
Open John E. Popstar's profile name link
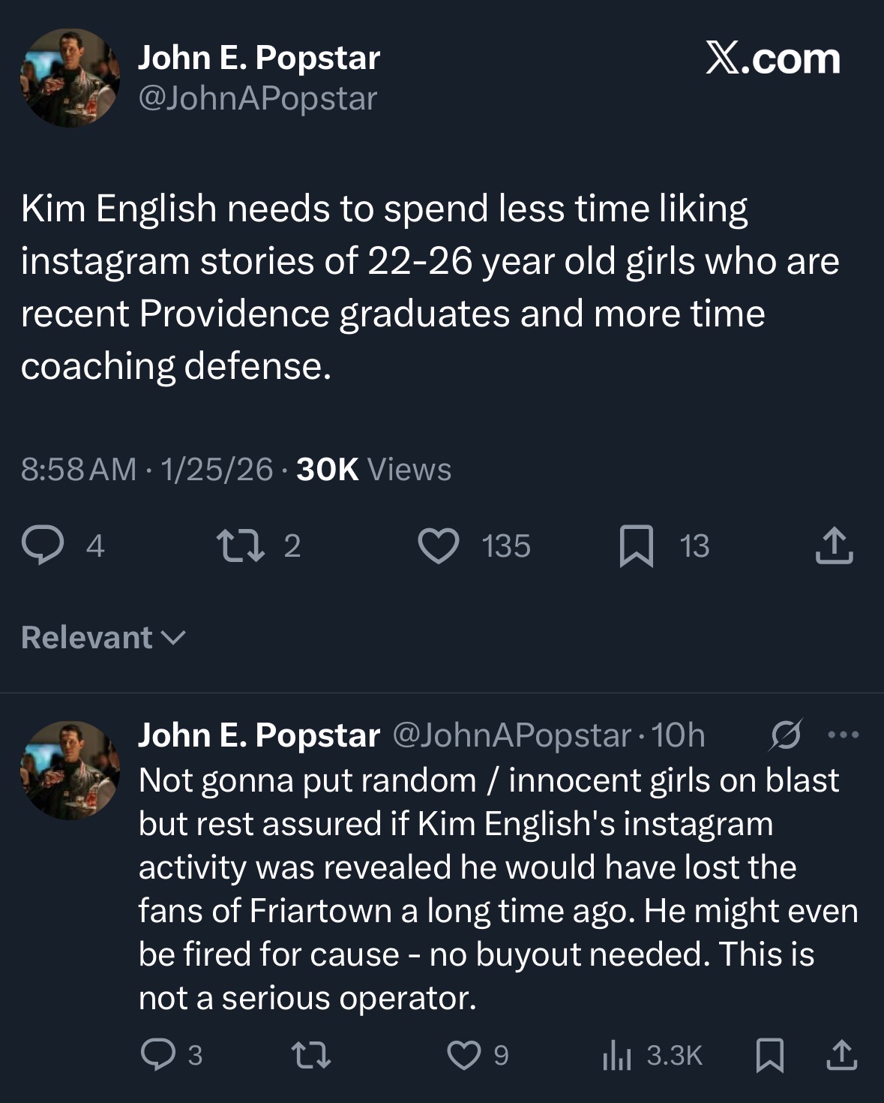point(259,56)
